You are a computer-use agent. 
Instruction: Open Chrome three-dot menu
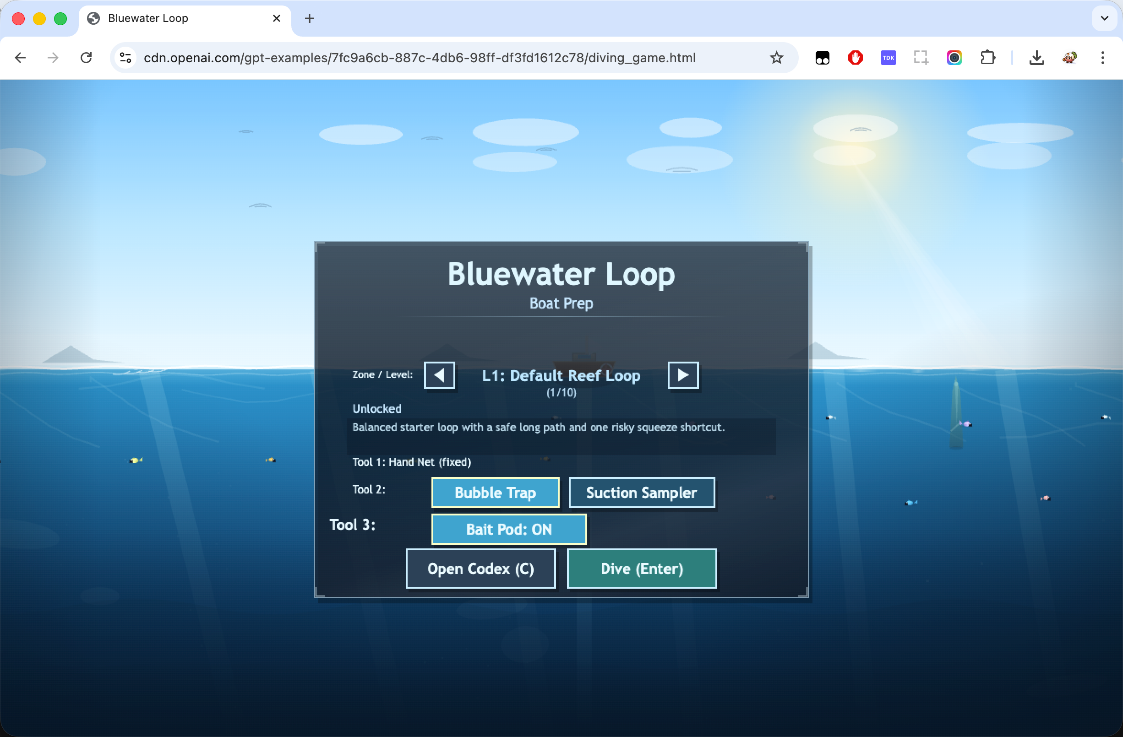pos(1102,58)
